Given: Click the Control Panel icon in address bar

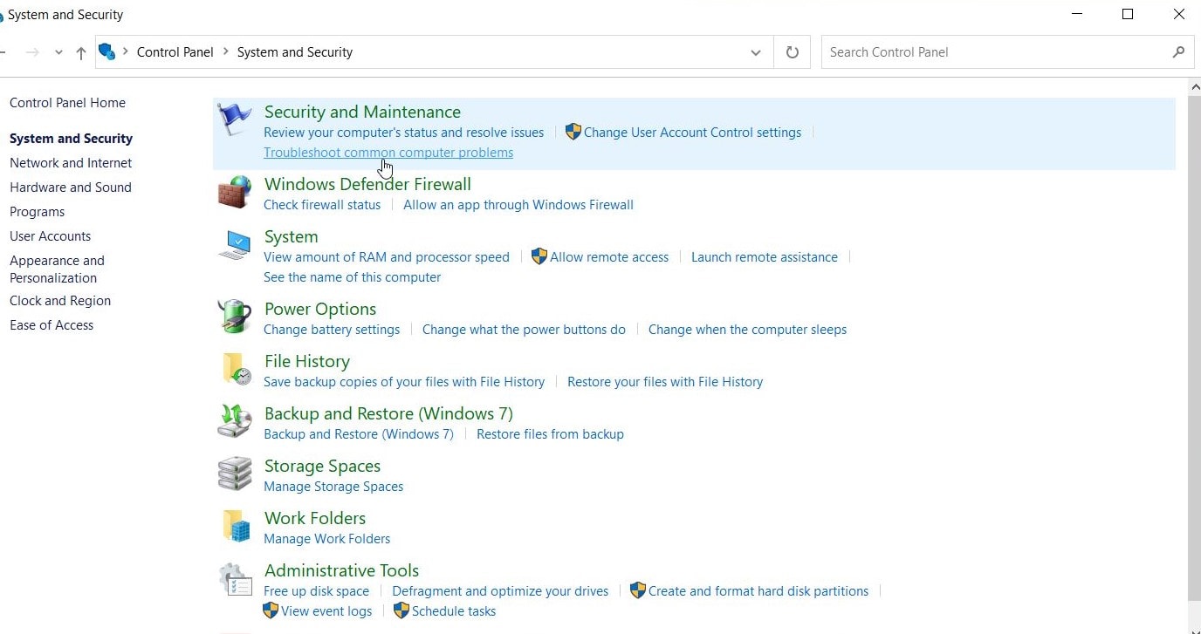Looking at the screenshot, I should point(106,51).
